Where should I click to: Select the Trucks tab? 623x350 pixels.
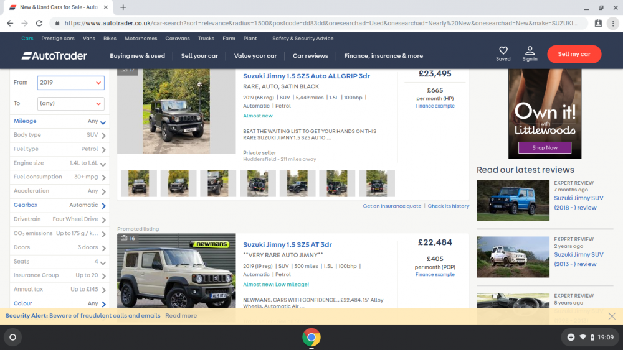click(x=206, y=39)
